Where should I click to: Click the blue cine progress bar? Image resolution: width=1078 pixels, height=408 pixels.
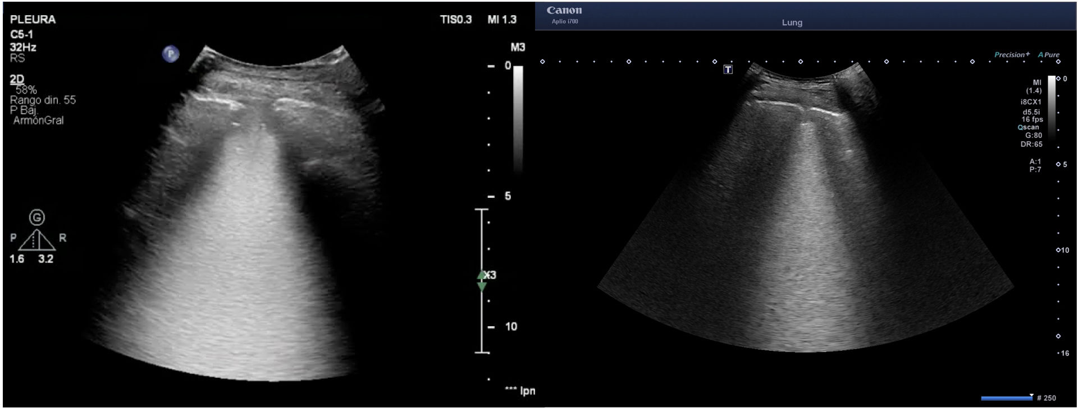(1006, 398)
